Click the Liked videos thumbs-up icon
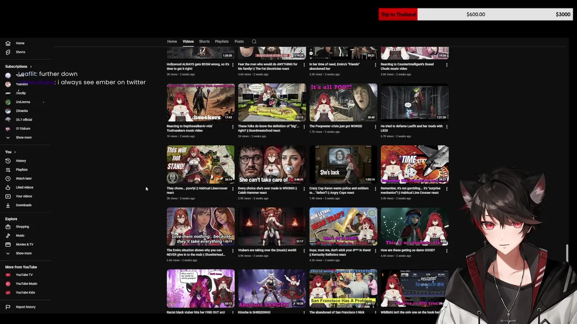Screen dimensions: 577x324 point(8,187)
